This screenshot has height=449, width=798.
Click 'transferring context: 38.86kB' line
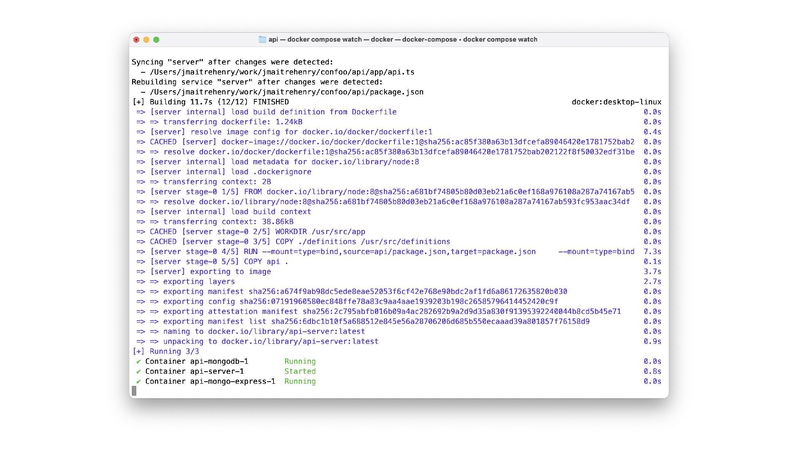215,222
